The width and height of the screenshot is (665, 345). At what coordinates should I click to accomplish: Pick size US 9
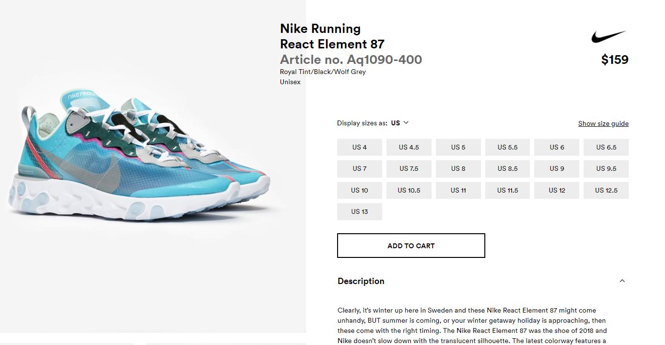[557, 168]
